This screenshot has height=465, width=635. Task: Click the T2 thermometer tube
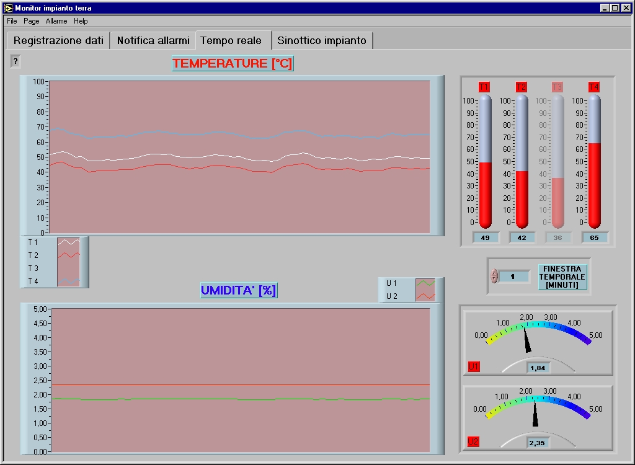coord(522,161)
